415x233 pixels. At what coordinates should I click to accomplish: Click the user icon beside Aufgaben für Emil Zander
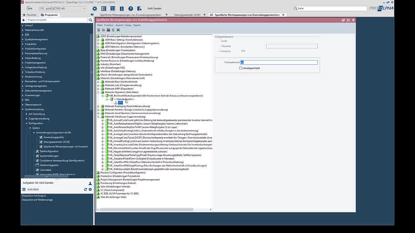90,183
